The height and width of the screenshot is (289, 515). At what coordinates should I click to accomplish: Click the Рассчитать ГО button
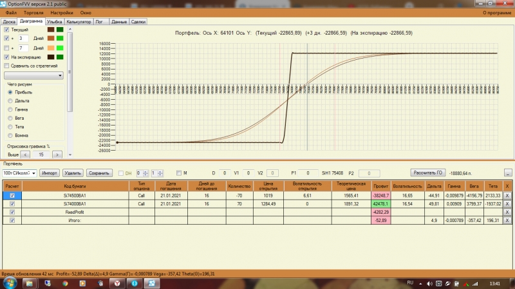pyautogui.click(x=427, y=172)
